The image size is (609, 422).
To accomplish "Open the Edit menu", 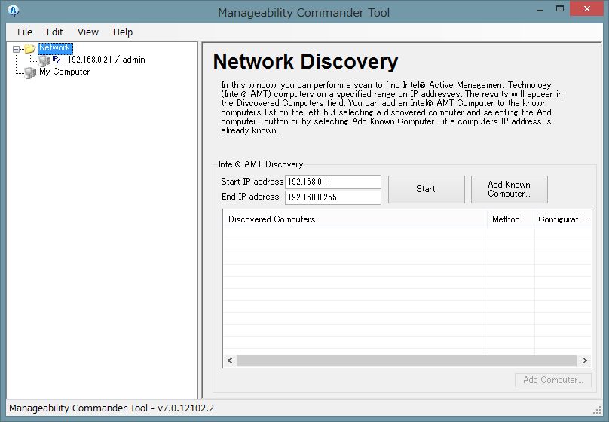I will click(x=55, y=32).
